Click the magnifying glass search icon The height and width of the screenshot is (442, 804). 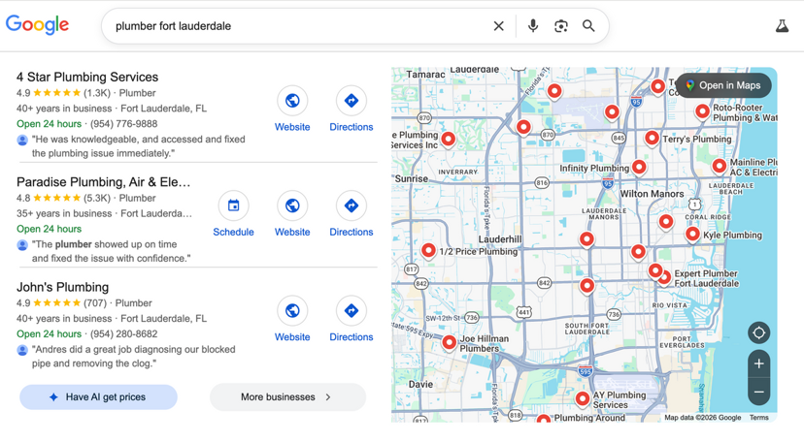pyautogui.click(x=588, y=26)
